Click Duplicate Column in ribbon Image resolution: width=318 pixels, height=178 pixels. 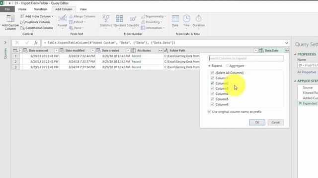click(x=35, y=22)
